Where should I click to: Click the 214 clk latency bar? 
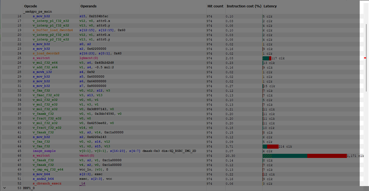tap(270, 146)
